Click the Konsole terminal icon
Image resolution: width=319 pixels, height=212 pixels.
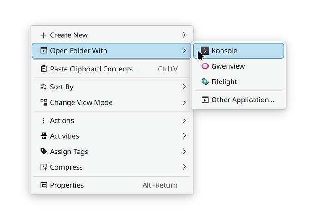[205, 51]
